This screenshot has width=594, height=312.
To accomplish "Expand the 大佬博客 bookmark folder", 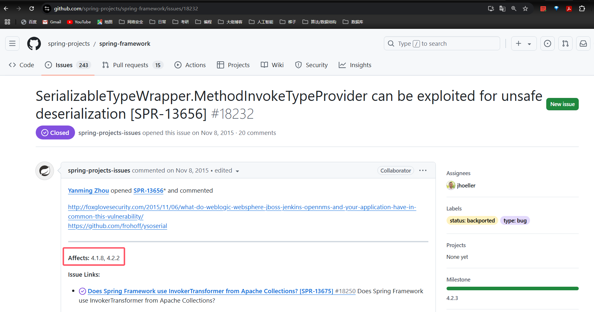I will point(230,22).
